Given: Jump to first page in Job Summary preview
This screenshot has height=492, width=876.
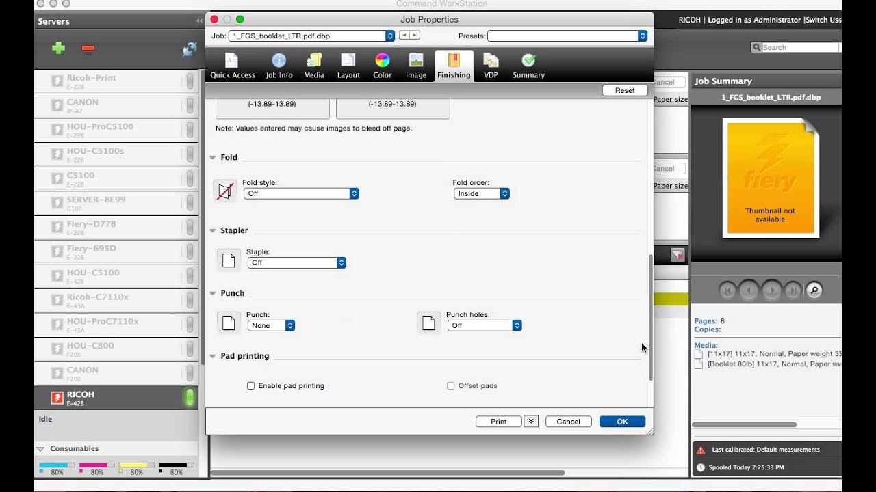Looking at the screenshot, I should (x=727, y=290).
